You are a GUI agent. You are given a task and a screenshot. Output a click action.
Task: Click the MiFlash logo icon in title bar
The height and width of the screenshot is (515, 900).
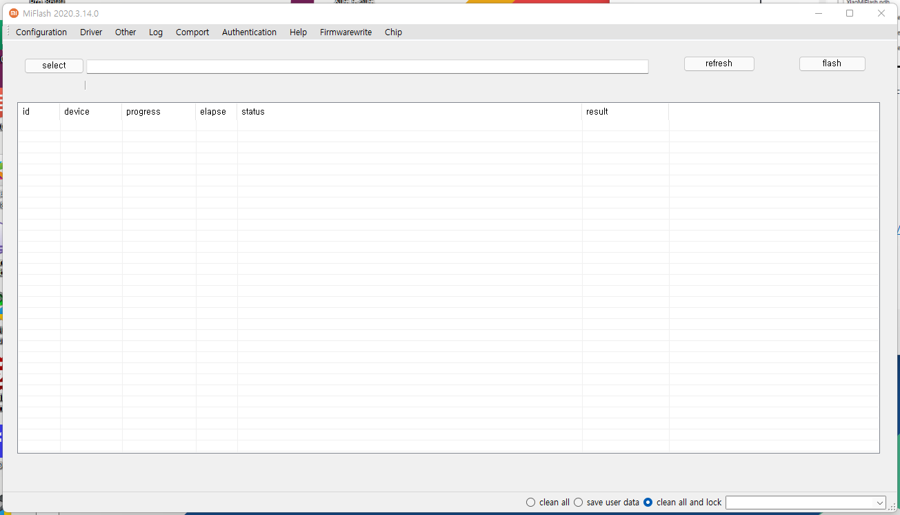[x=14, y=13]
